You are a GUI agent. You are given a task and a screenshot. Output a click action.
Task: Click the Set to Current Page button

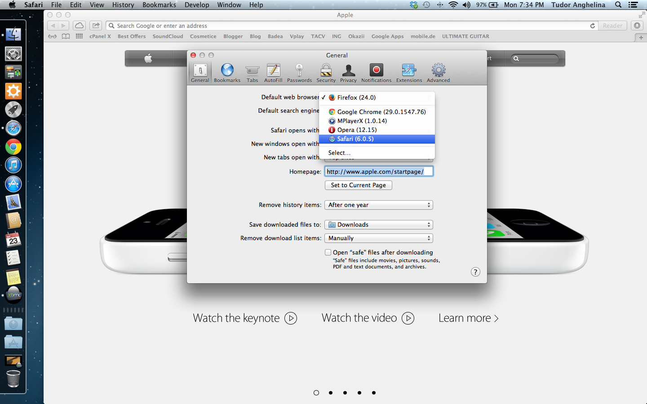pos(359,185)
